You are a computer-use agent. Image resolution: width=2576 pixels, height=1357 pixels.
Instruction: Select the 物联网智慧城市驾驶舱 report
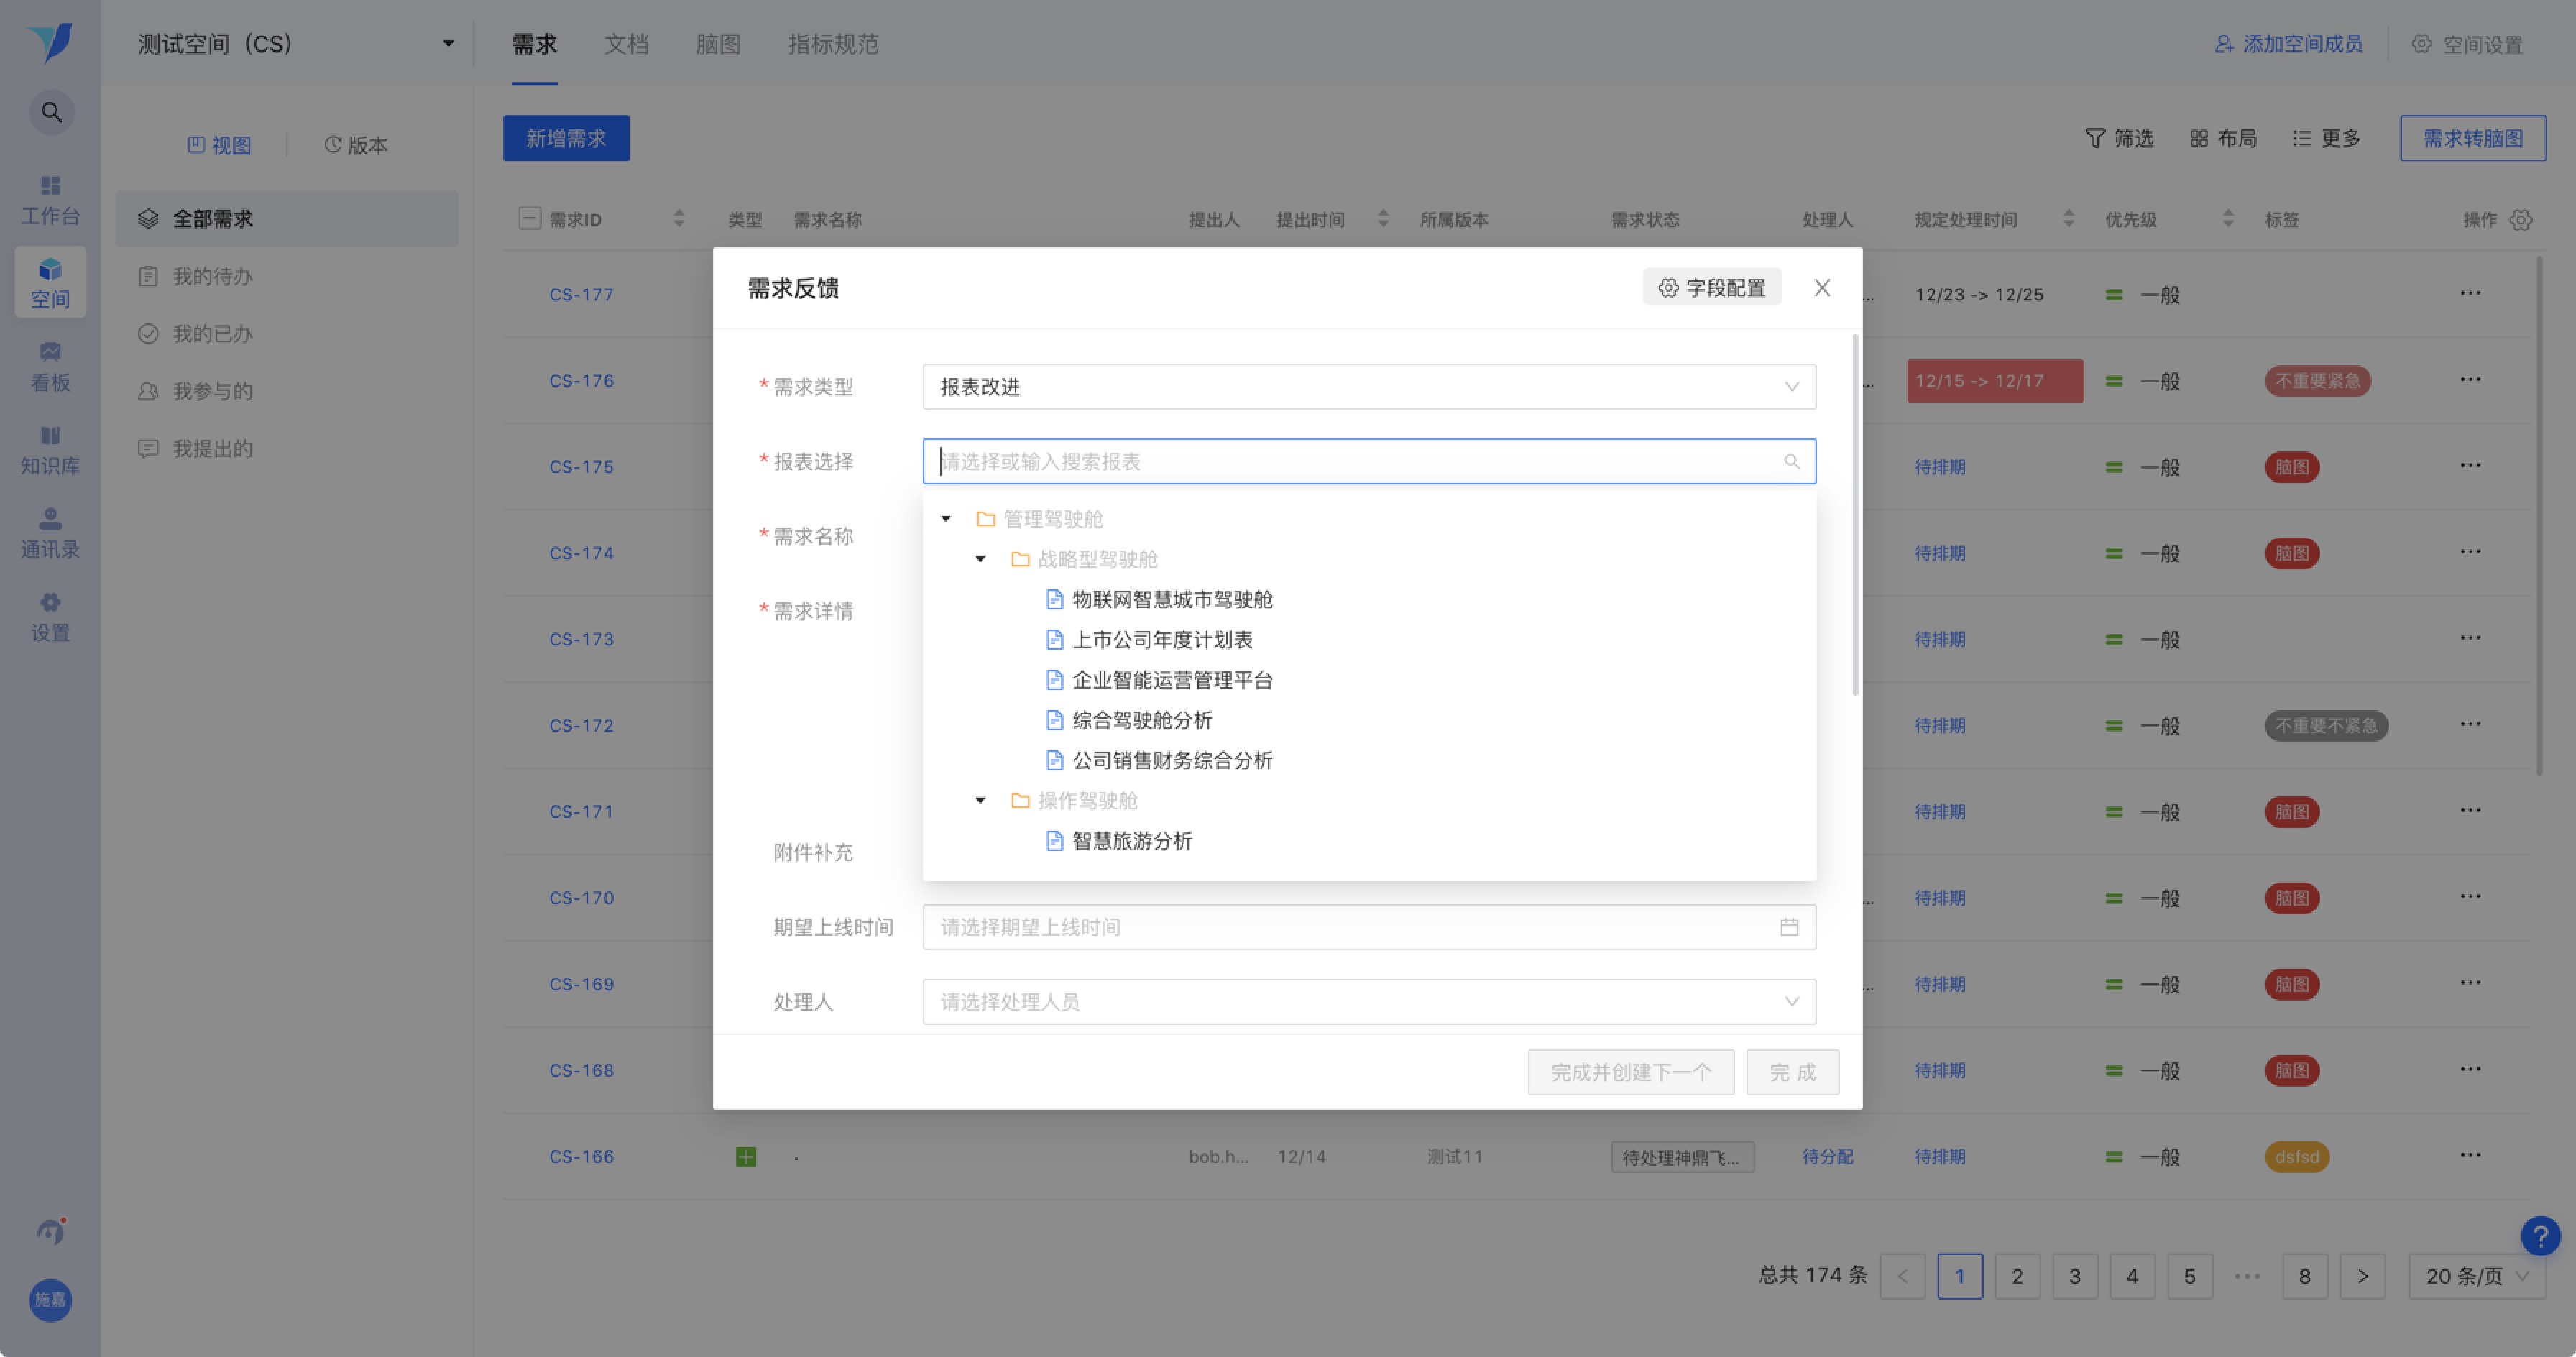[1171, 599]
